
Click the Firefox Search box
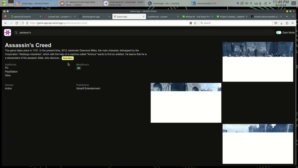236,23
